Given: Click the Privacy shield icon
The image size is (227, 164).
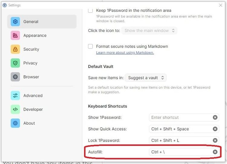Looking at the screenshot, I should point(15,63).
